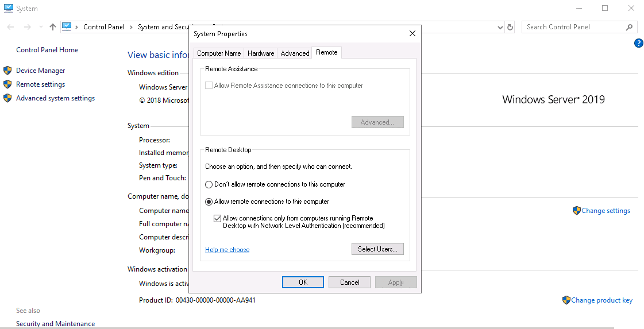Select Allow remote connections to this computer

(209, 202)
